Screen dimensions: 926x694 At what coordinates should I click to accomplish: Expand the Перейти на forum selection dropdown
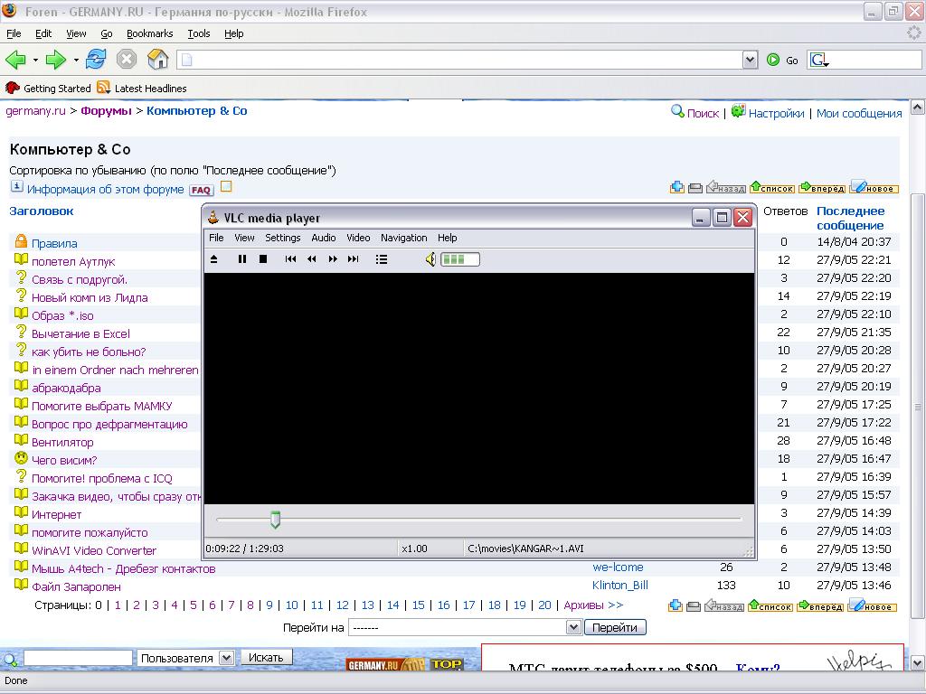click(573, 627)
